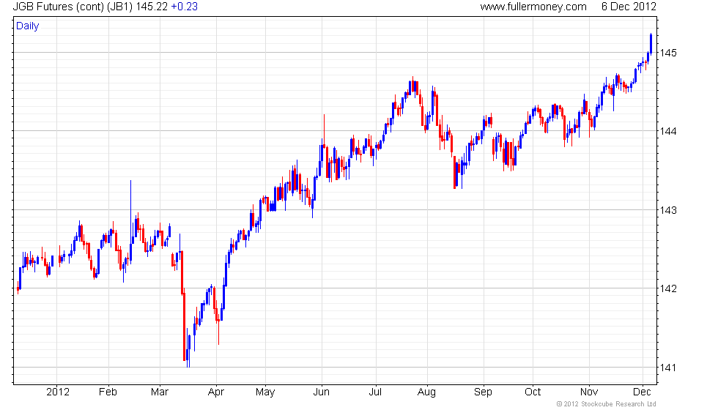Click the Stockcube Research Ltd copyright text
The width and height of the screenshot is (718, 410).
click(x=607, y=404)
